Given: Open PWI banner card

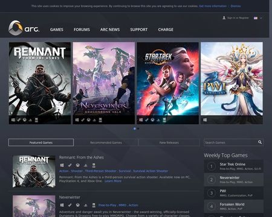Looking at the screenshot, I should click(232, 83).
